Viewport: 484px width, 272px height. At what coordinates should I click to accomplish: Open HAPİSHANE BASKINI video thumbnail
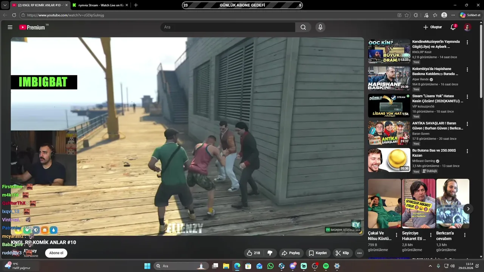pos(389,79)
